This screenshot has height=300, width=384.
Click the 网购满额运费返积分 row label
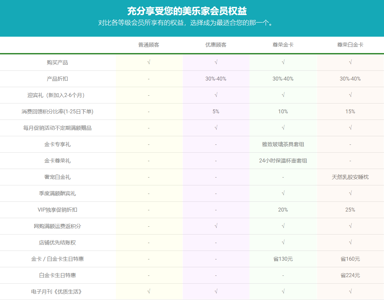click(x=57, y=226)
